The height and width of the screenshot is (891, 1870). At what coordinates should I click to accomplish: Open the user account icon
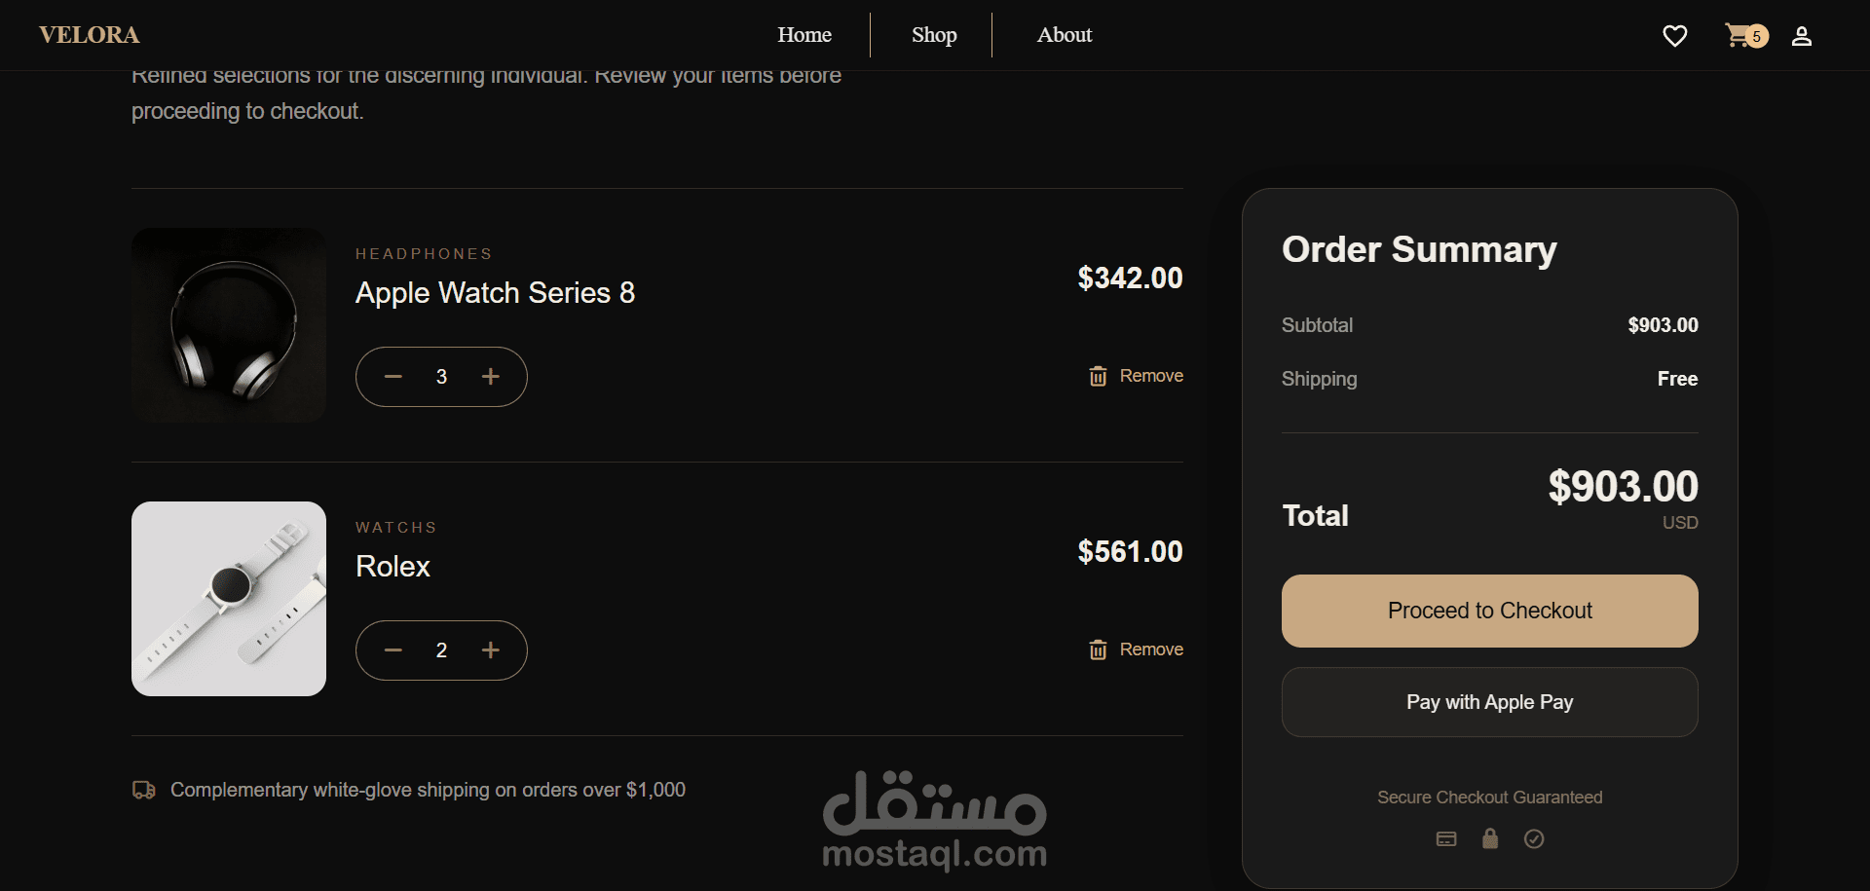click(1802, 36)
